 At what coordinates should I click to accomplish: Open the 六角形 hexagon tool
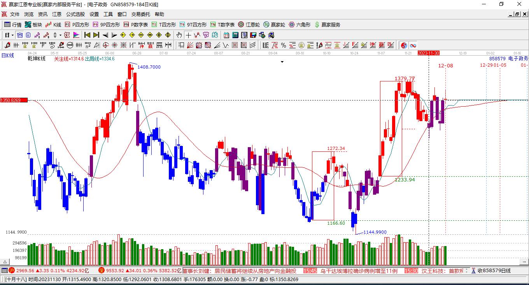click(300, 25)
